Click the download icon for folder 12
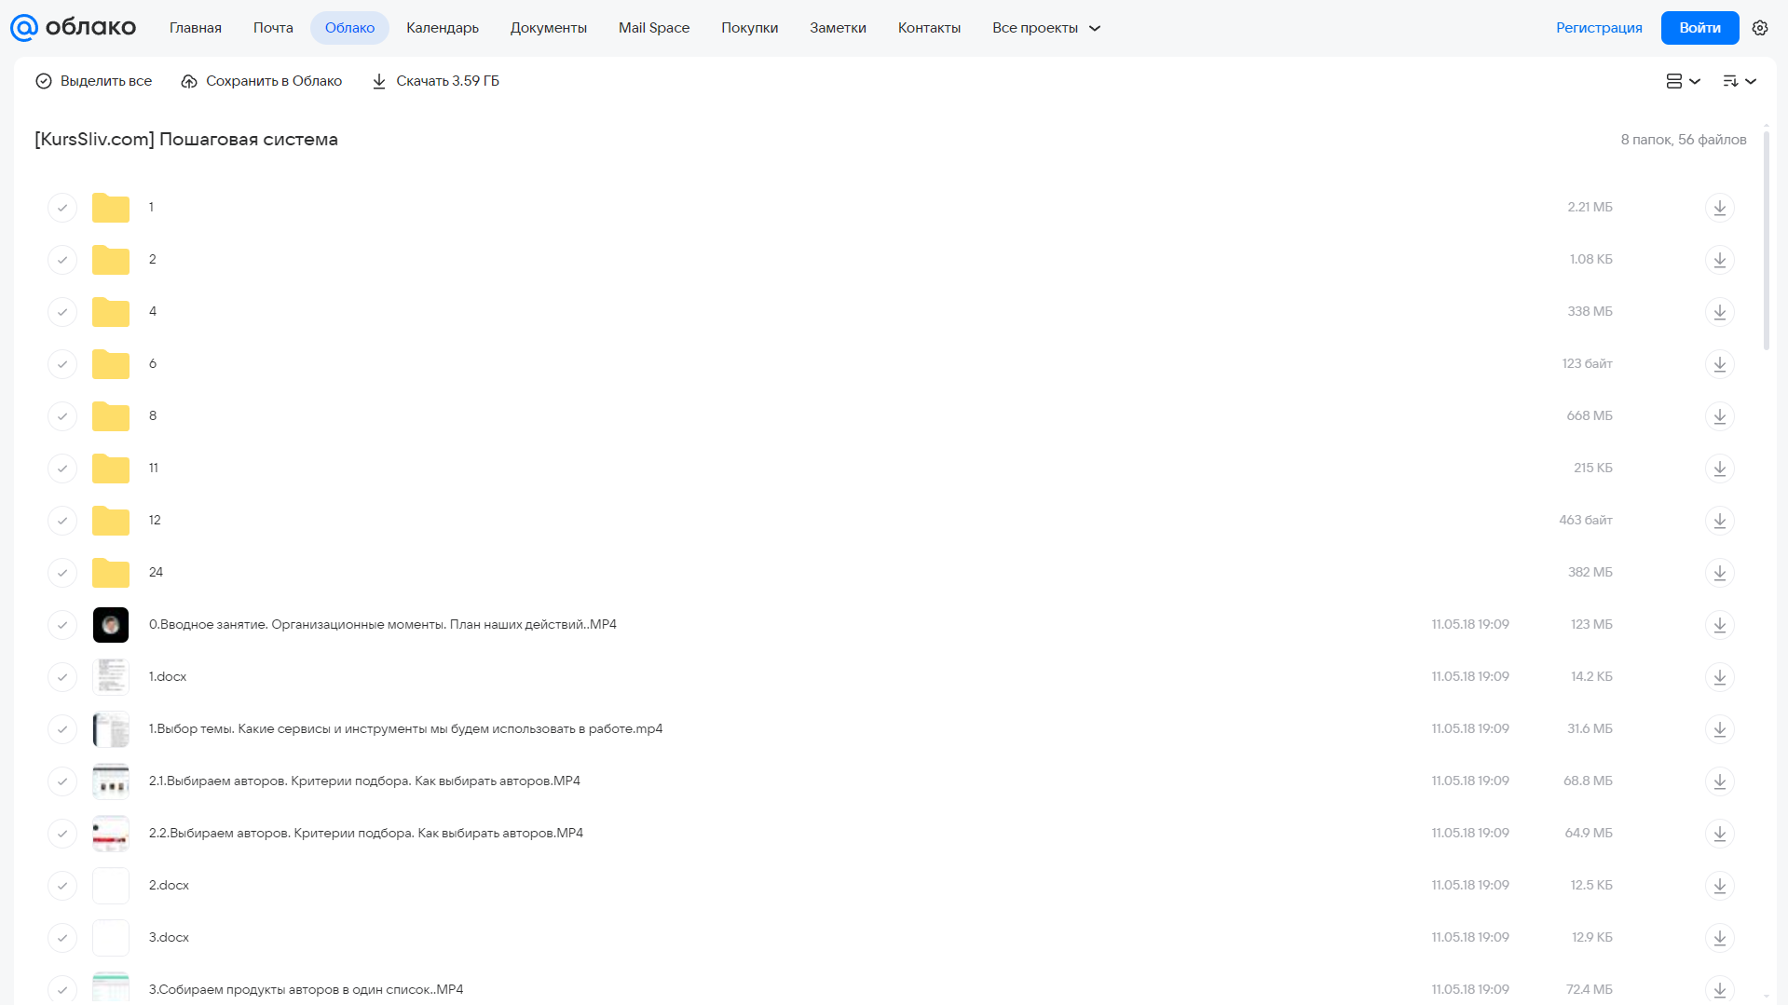Image resolution: width=1788 pixels, height=1005 pixels. [1719, 520]
